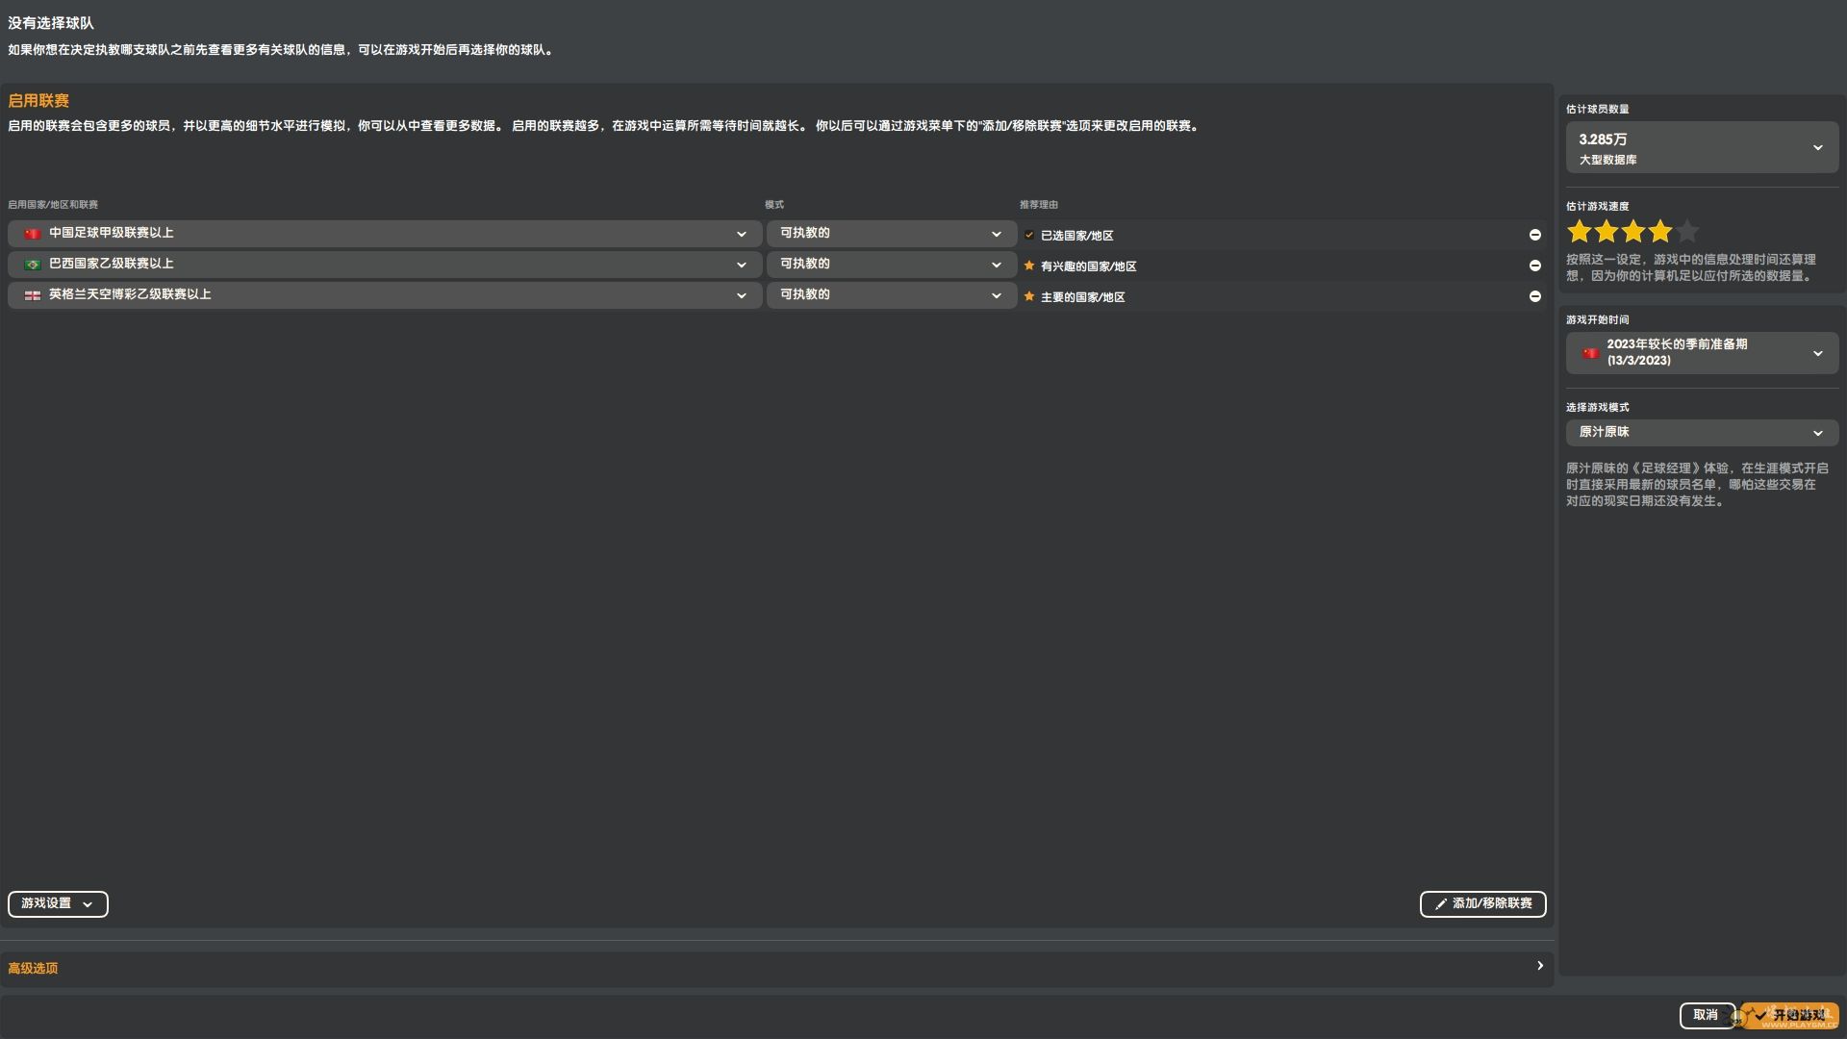Click the 取消 button

(1706, 1015)
